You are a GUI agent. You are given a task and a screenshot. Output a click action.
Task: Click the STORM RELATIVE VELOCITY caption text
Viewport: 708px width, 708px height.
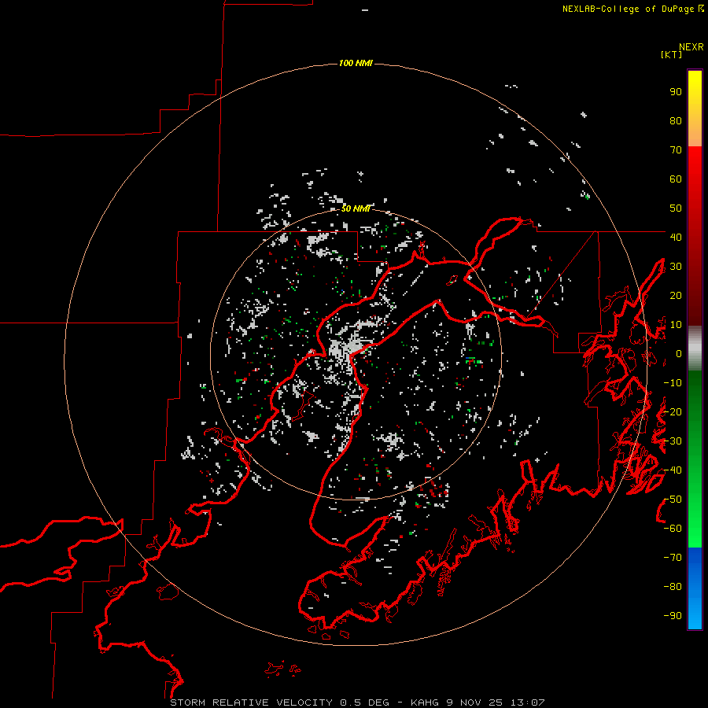(x=251, y=702)
